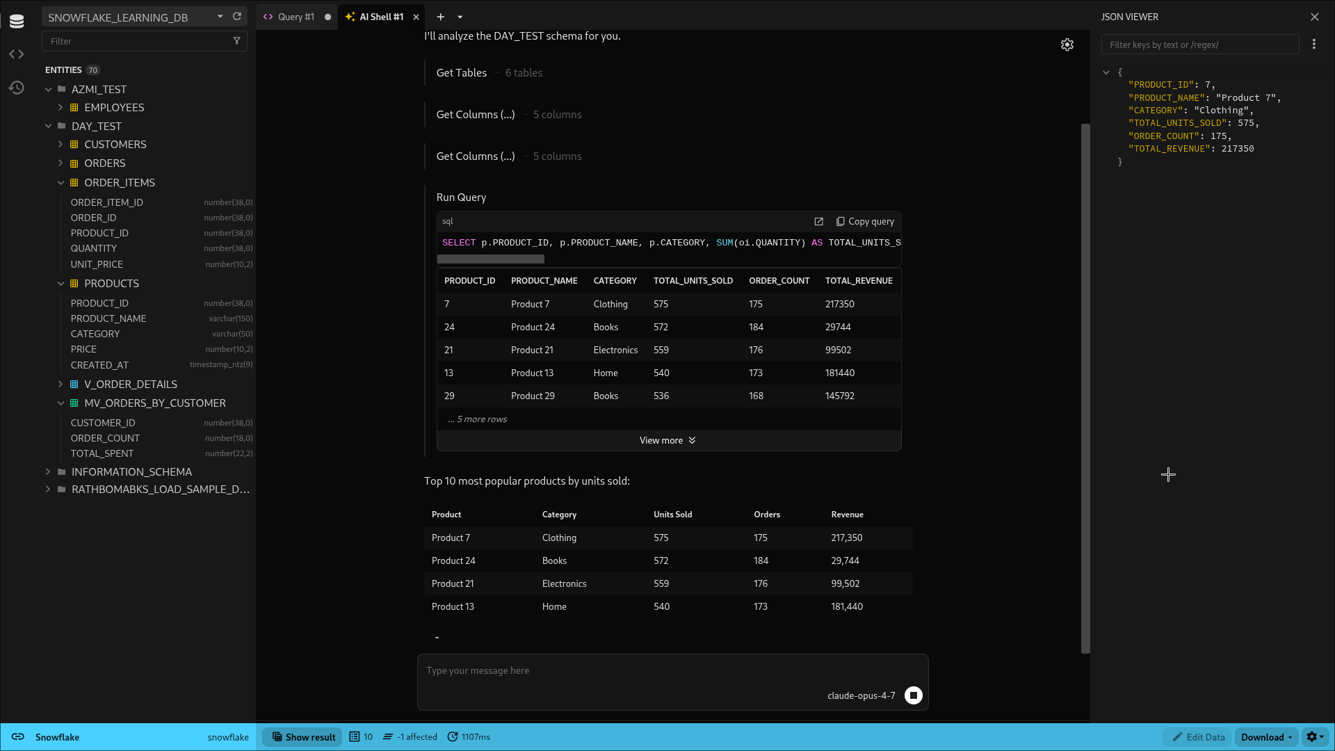Image resolution: width=1335 pixels, height=751 pixels.
Task: Click the Product 24 row in results
Action: (668, 327)
